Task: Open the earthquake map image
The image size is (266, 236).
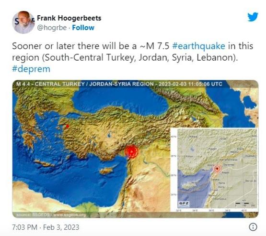Action: 135,149
